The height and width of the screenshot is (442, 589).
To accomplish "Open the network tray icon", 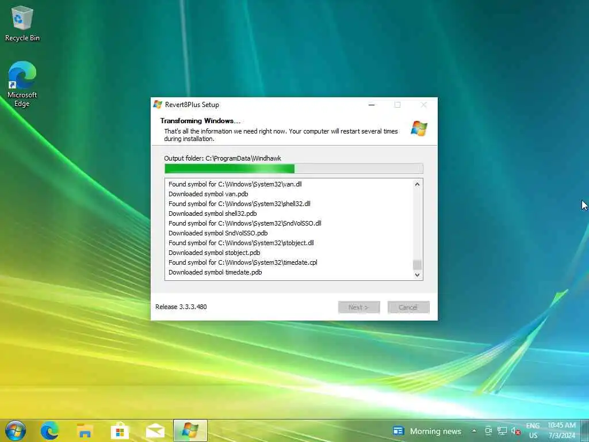I will (502, 431).
